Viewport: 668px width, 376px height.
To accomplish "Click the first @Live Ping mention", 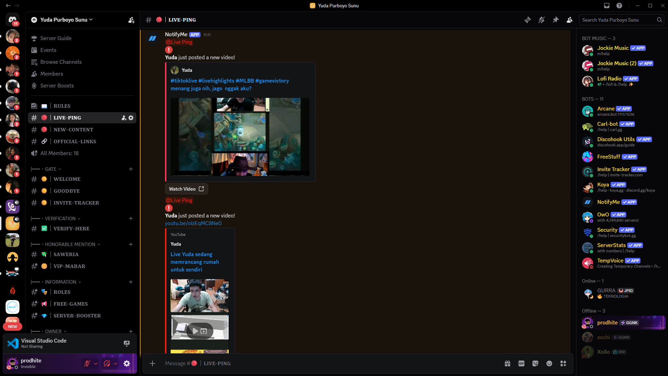I will pyautogui.click(x=179, y=42).
